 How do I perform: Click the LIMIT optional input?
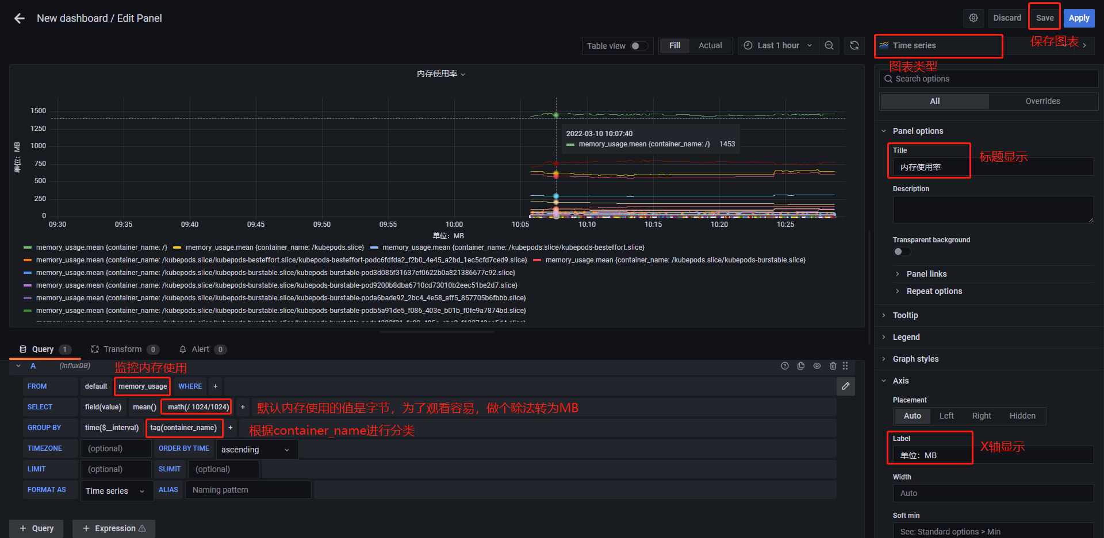click(116, 469)
